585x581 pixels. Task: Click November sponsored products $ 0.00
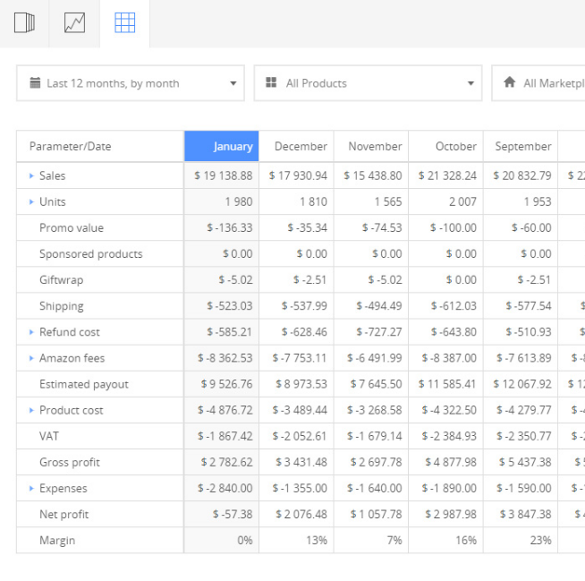(x=387, y=254)
